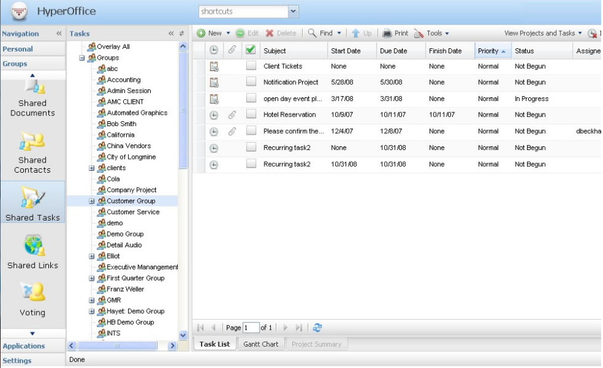Click the refresh icon in the pager
Viewport: 603px width, 368px height.
pyautogui.click(x=317, y=328)
